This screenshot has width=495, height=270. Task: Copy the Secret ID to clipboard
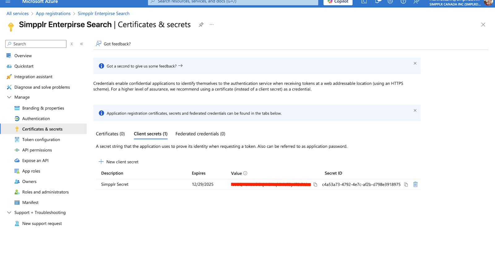click(x=406, y=185)
